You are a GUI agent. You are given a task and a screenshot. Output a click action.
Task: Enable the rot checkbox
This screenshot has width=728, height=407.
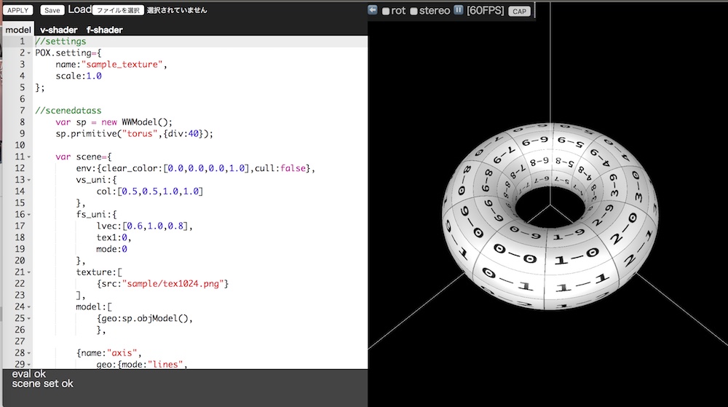pos(386,11)
